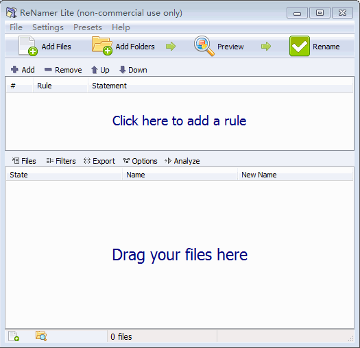The width and height of the screenshot is (360, 348).
Task: Click the Rename label
Action: (326, 47)
